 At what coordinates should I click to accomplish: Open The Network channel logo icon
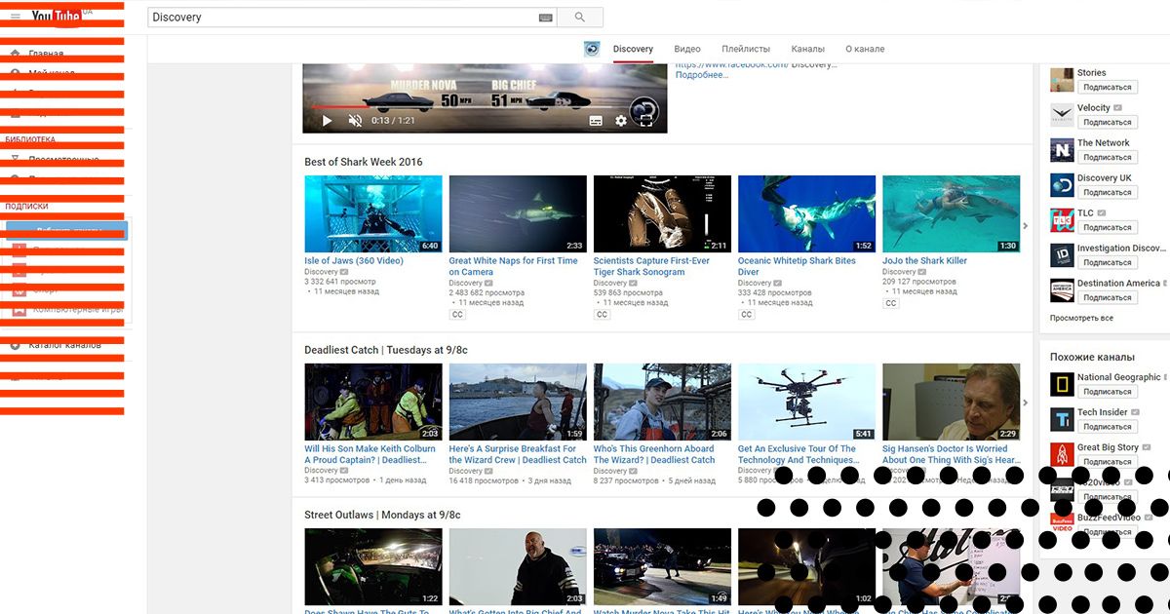1062,150
